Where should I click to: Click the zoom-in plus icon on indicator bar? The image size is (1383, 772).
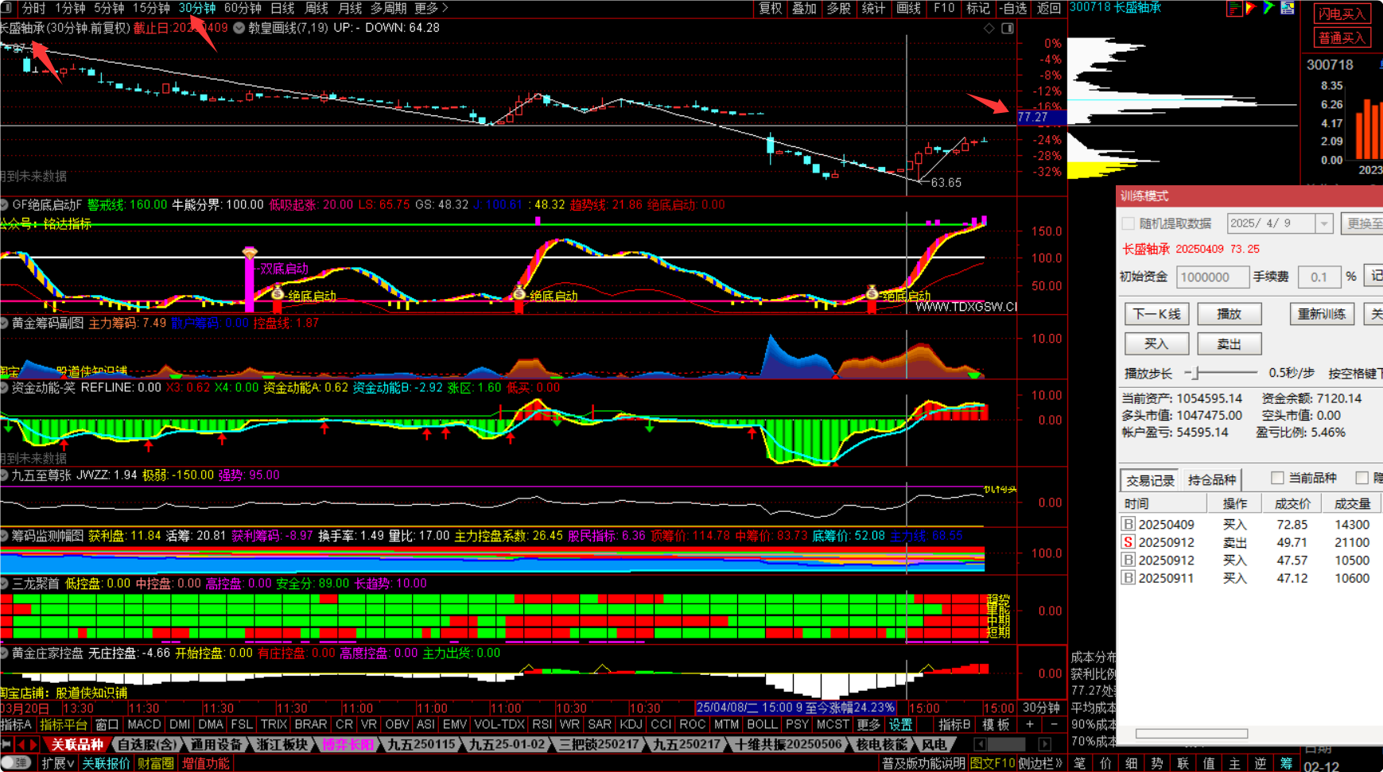[x=1030, y=724]
